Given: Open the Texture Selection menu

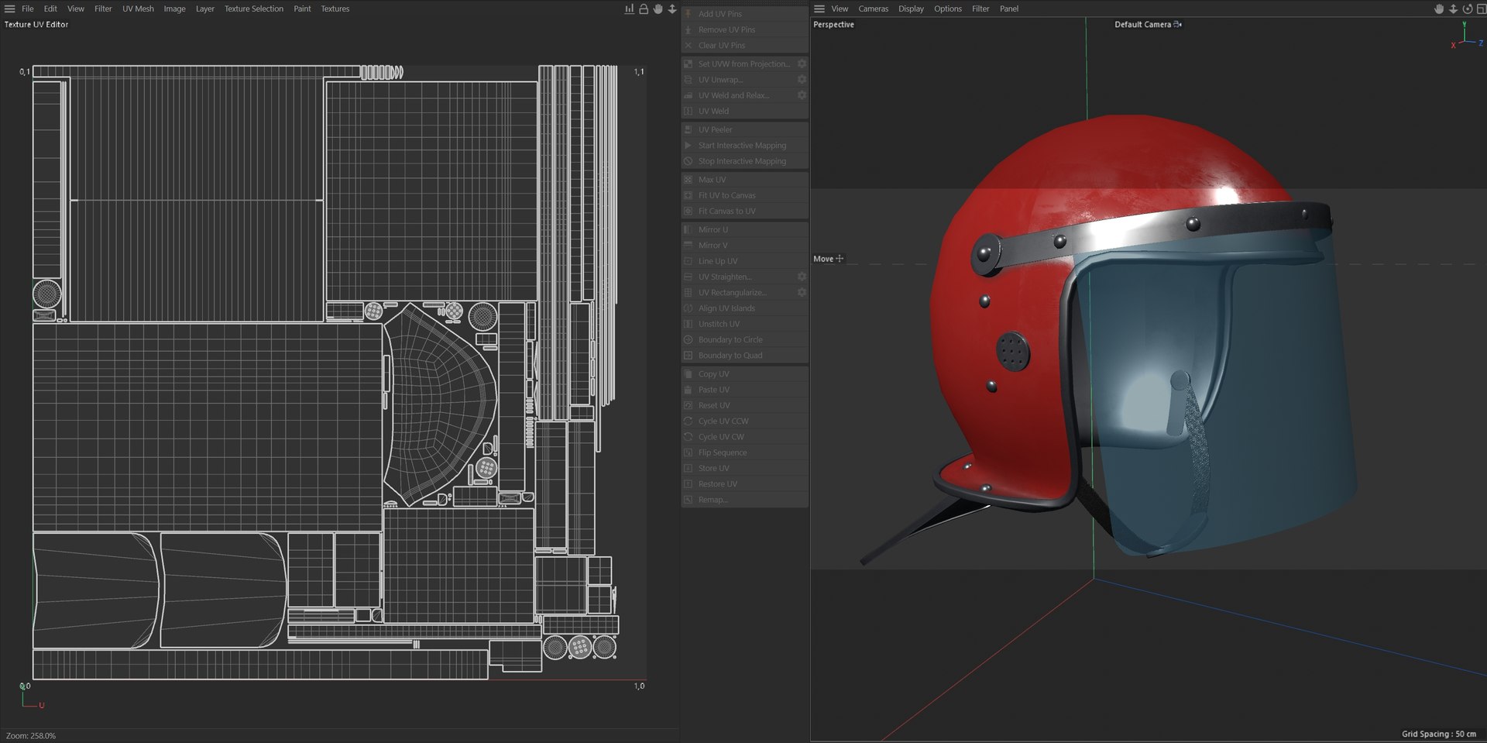Looking at the screenshot, I should pyautogui.click(x=254, y=9).
